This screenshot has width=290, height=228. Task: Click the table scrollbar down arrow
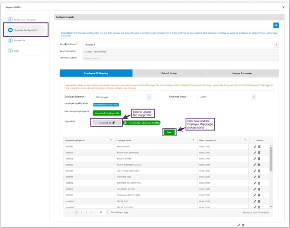pyautogui.click(x=271, y=207)
